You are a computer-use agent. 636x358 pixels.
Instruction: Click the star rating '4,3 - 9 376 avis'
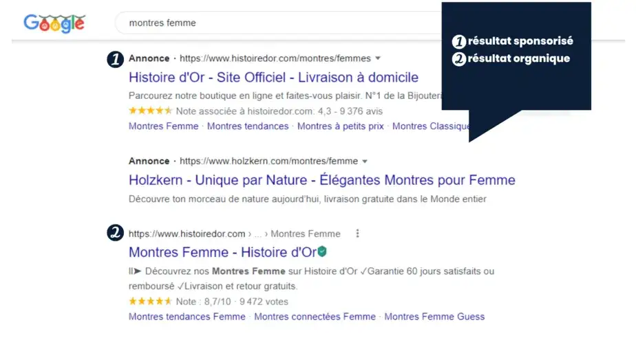(255, 111)
